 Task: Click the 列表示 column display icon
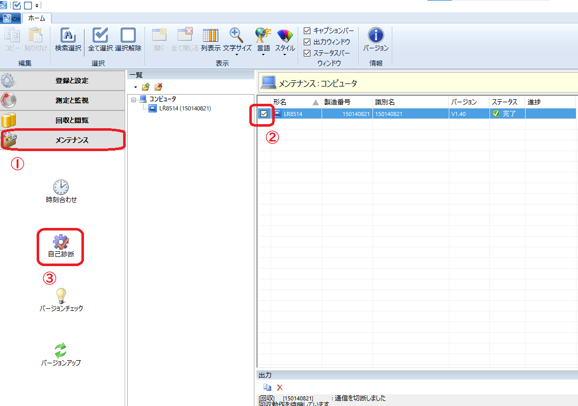(211, 40)
